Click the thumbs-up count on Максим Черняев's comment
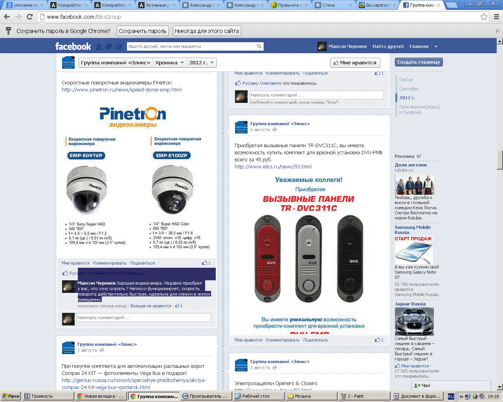The image size is (503, 402). tap(179, 306)
